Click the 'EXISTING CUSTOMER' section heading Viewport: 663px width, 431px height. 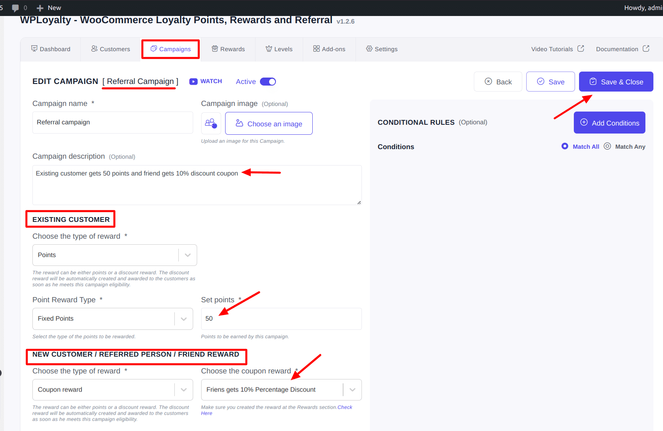pyautogui.click(x=71, y=219)
